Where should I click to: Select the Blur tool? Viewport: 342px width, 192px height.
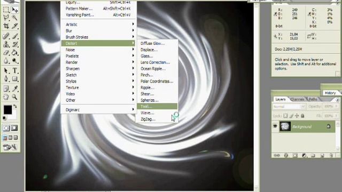pos(6,61)
